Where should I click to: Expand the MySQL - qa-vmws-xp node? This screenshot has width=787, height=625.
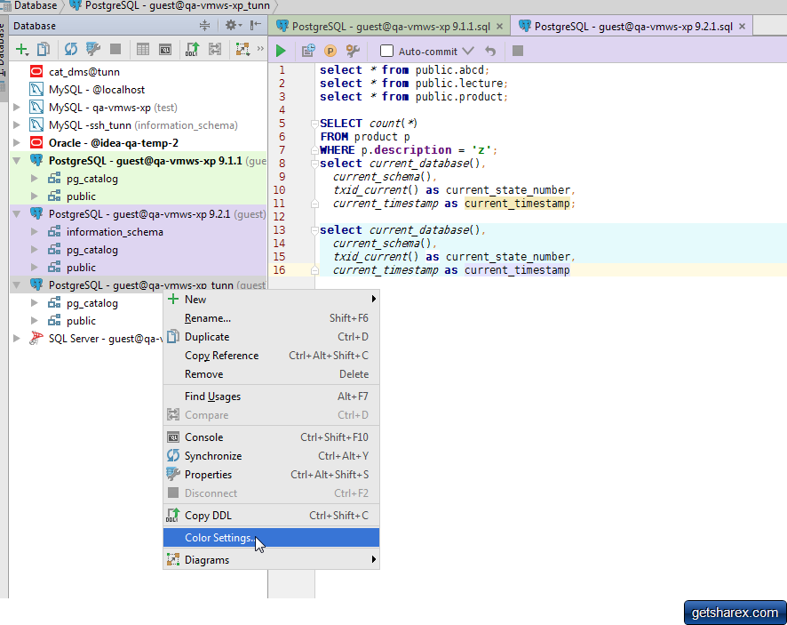[17, 107]
